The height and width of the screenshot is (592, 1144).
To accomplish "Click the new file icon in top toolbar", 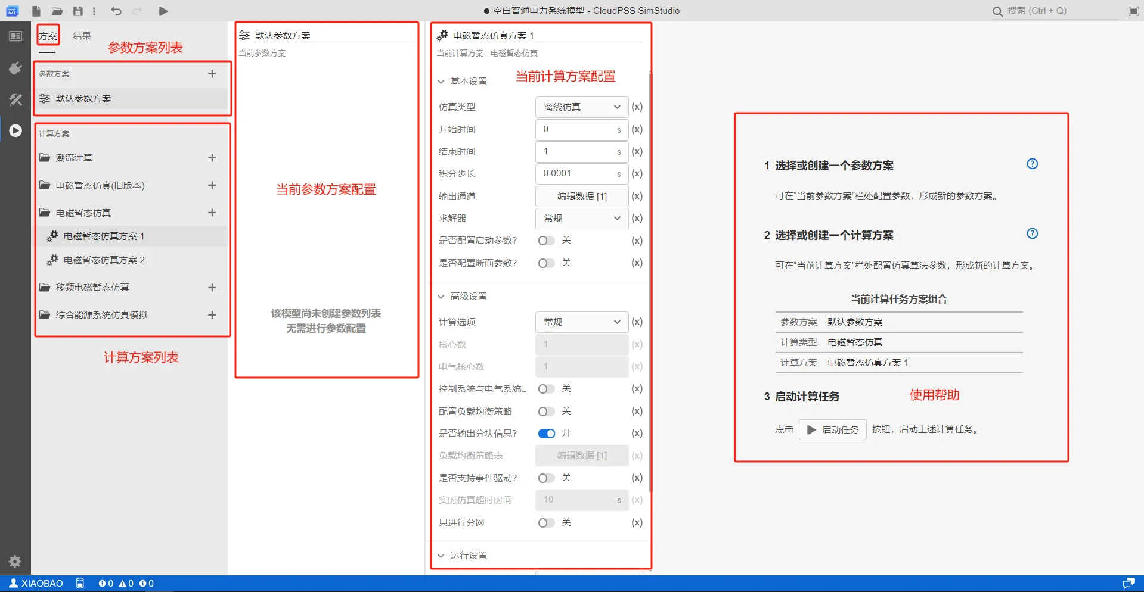I will tap(36, 11).
